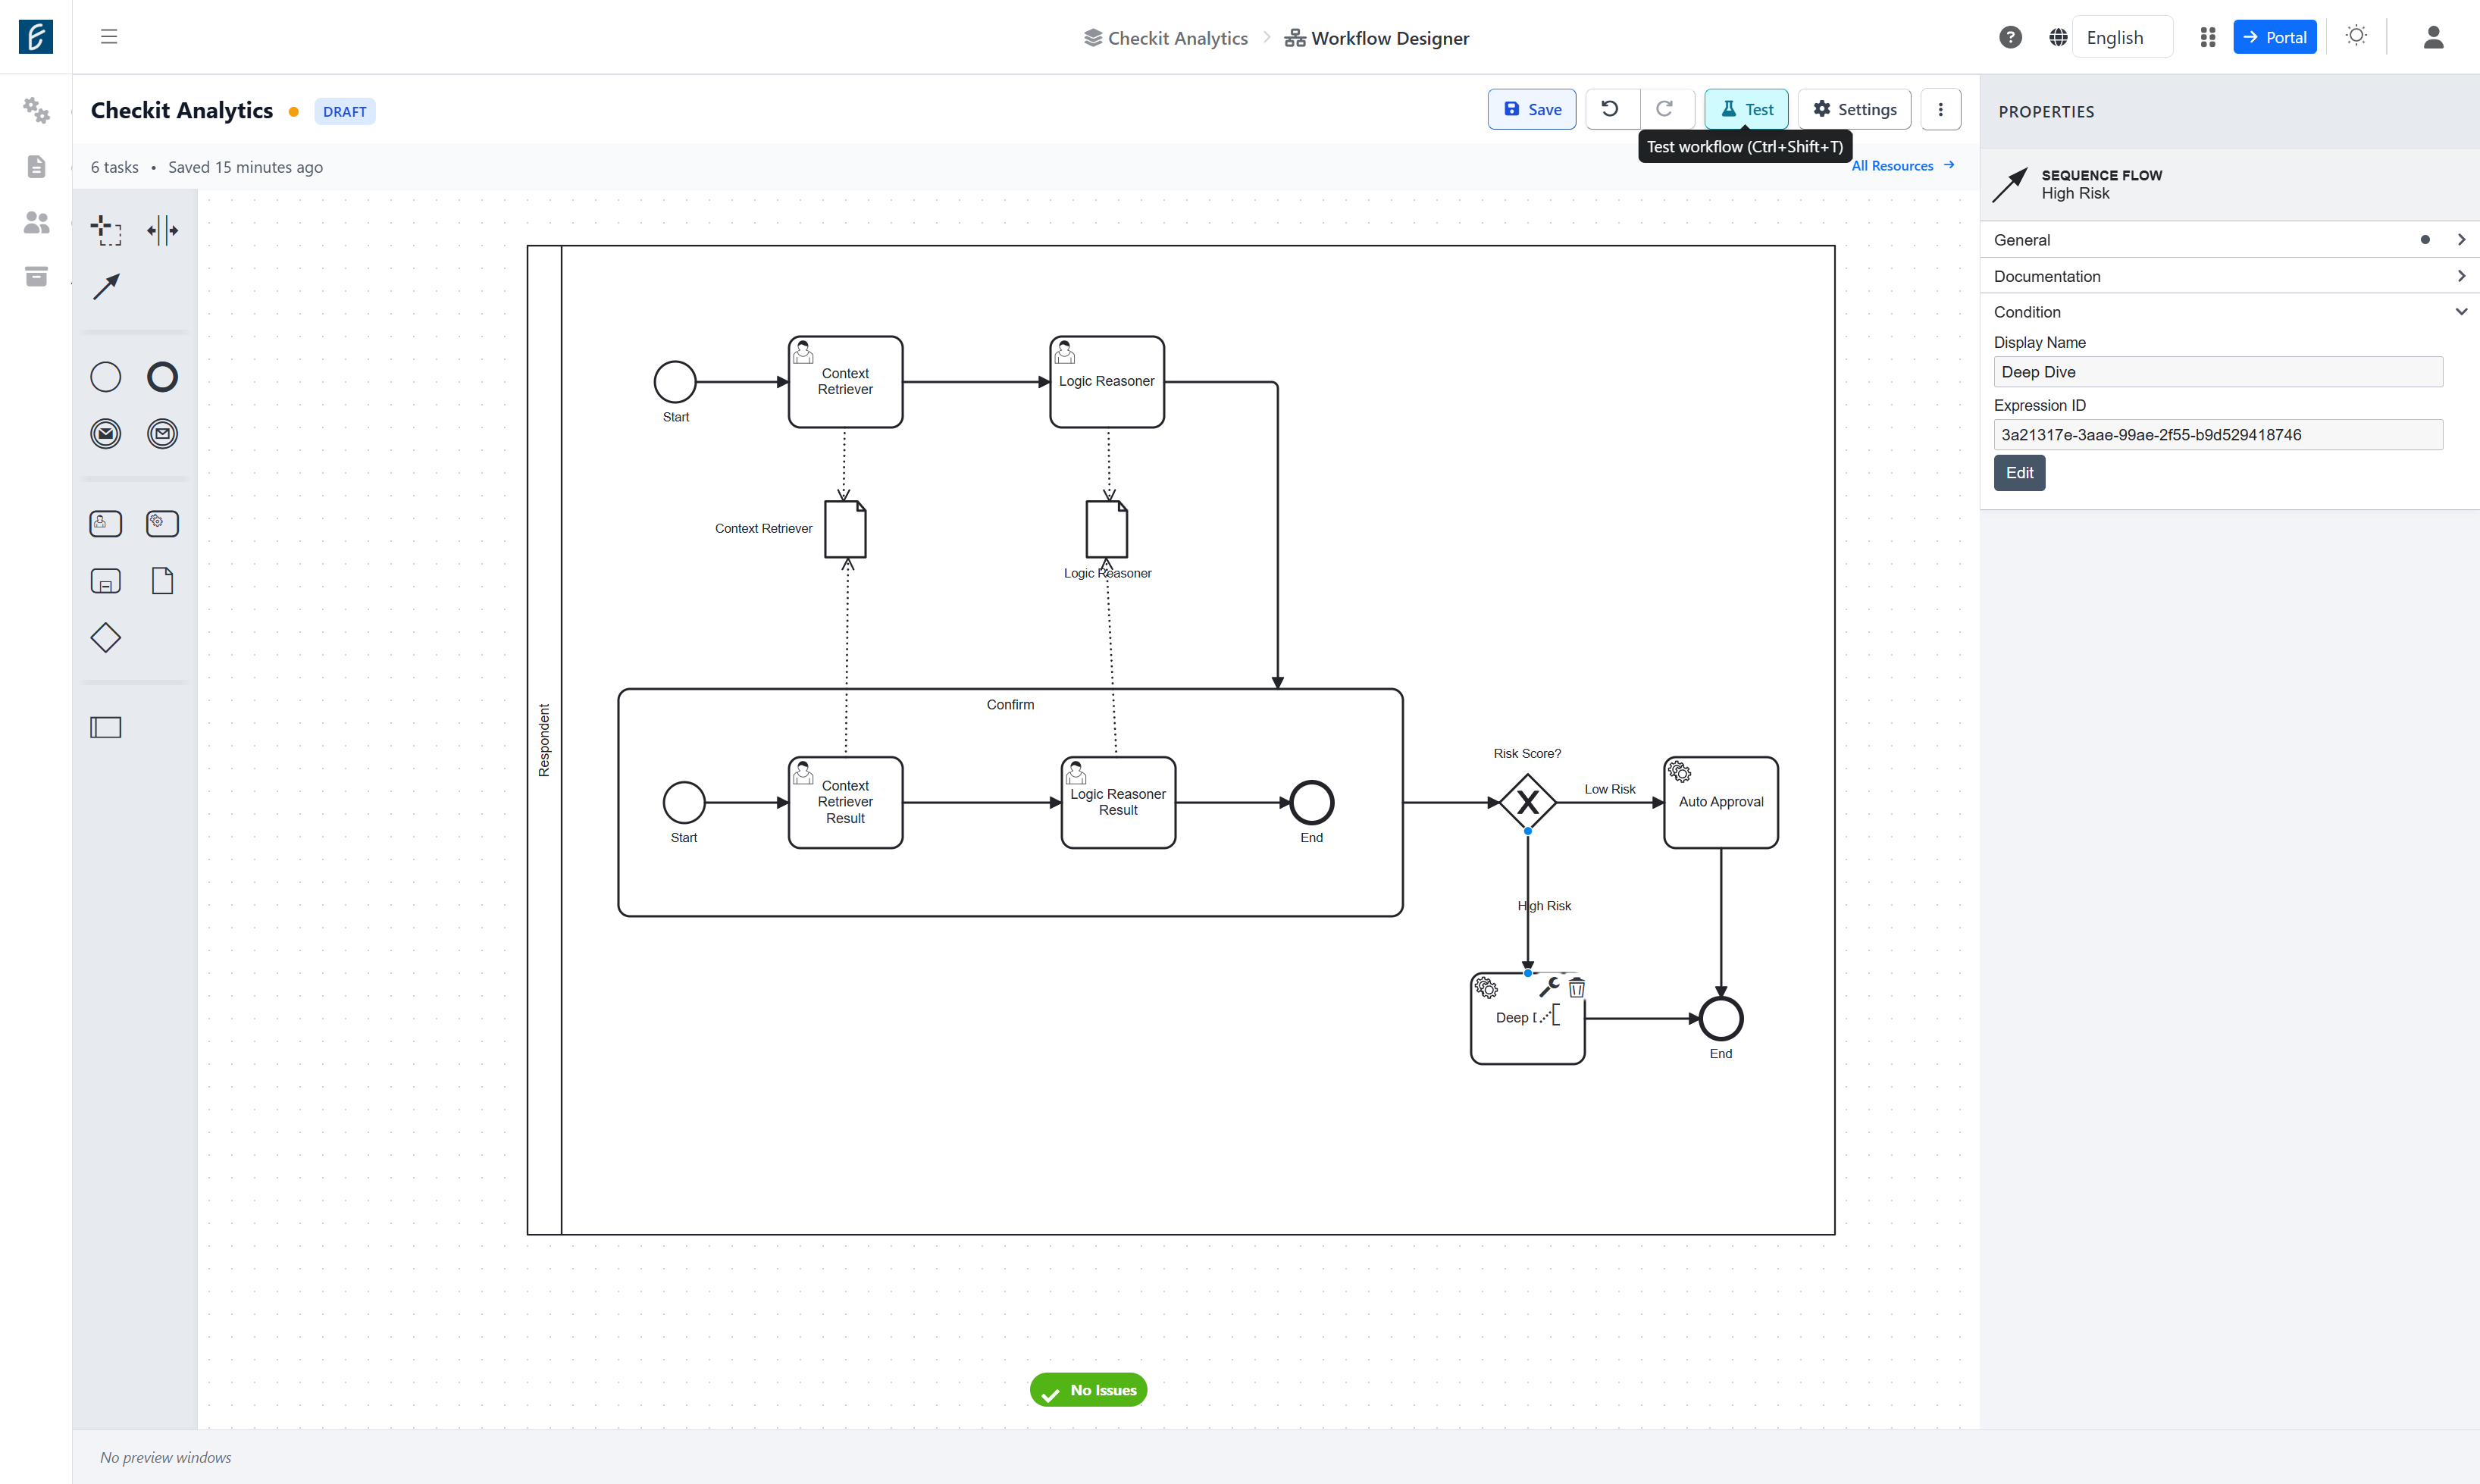Screen dimensions: 2480x1484
Task: Choose the global connect arrow tool
Action: click(106, 287)
